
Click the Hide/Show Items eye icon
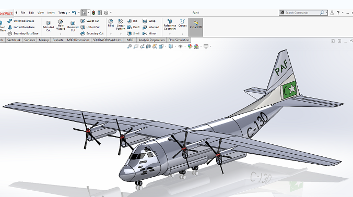coord(180,46)
